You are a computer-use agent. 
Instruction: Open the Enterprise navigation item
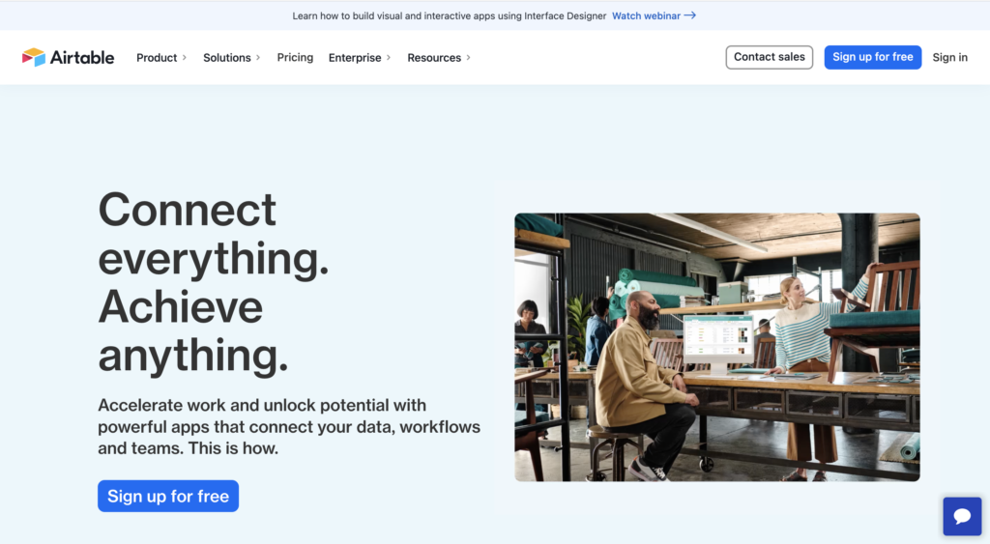(355, 57)
